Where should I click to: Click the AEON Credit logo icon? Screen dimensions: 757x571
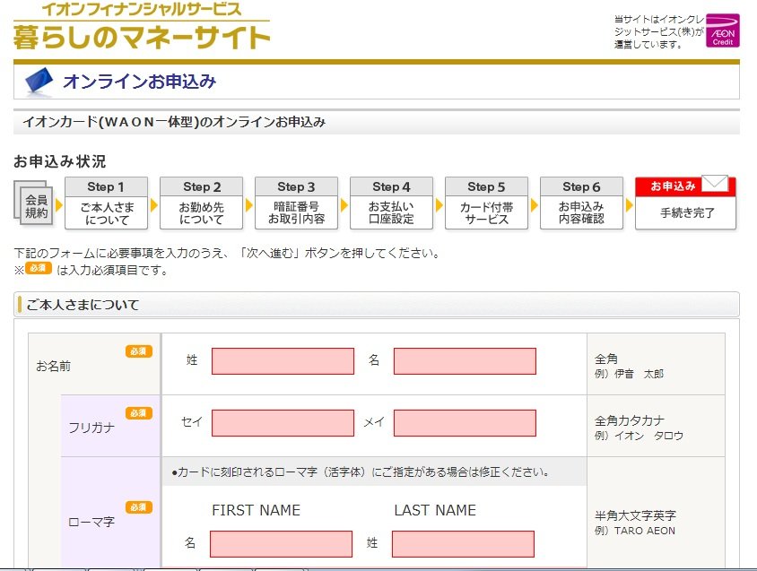pos(722,30)
